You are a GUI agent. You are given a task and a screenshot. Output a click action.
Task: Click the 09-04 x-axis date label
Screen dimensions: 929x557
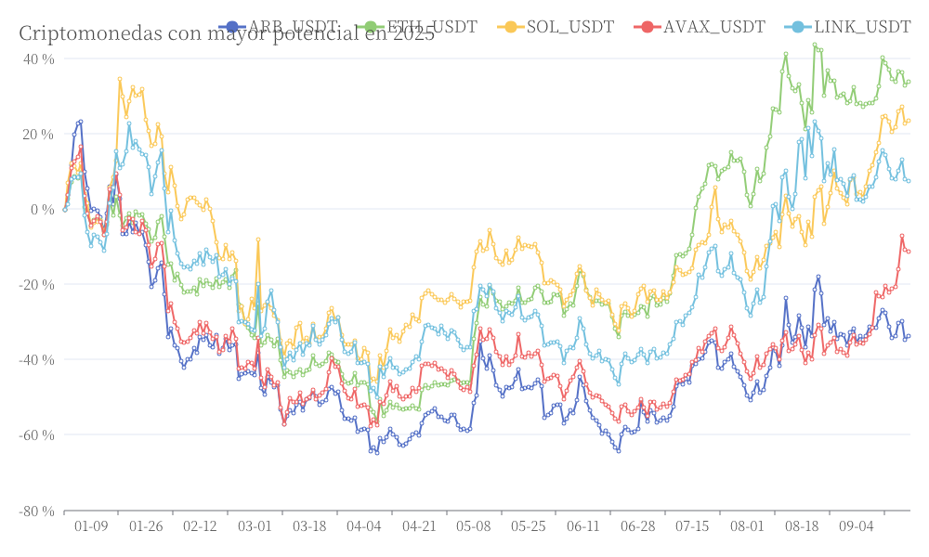coord(857,526)
